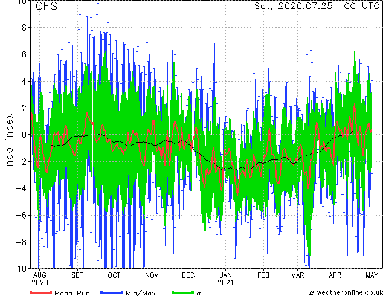Click the y-axis value 8
The image size is (383, 296).
pos(24,28)
